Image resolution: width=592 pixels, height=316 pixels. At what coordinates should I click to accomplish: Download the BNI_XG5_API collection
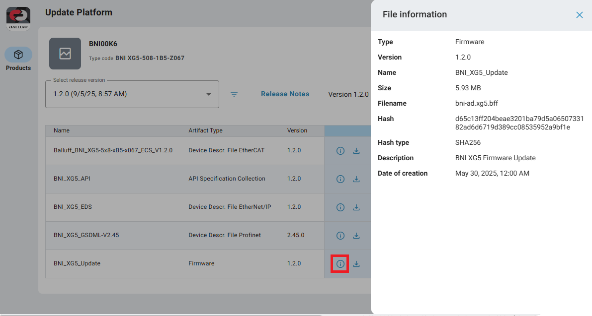[356, 179]
